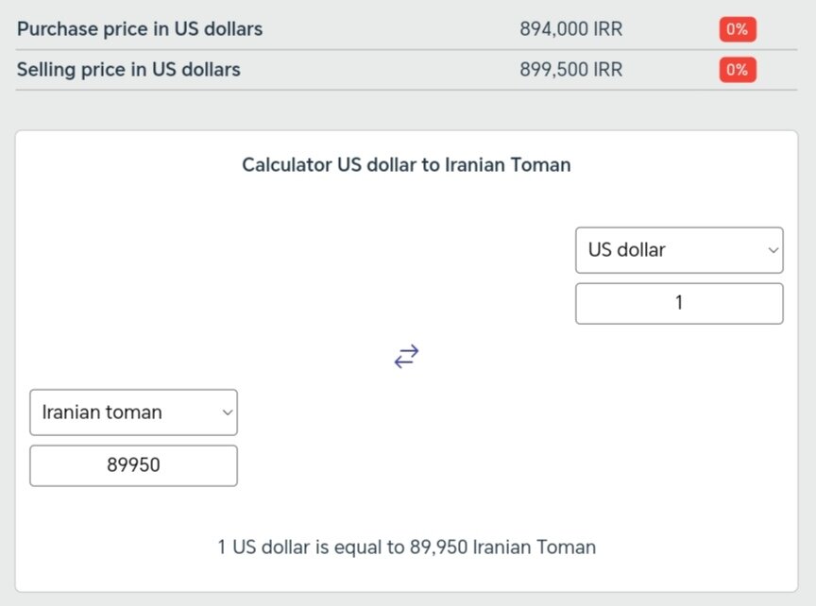
Task: Focus the Iranian toman field showing 89950
Action: tap(133, 466)
